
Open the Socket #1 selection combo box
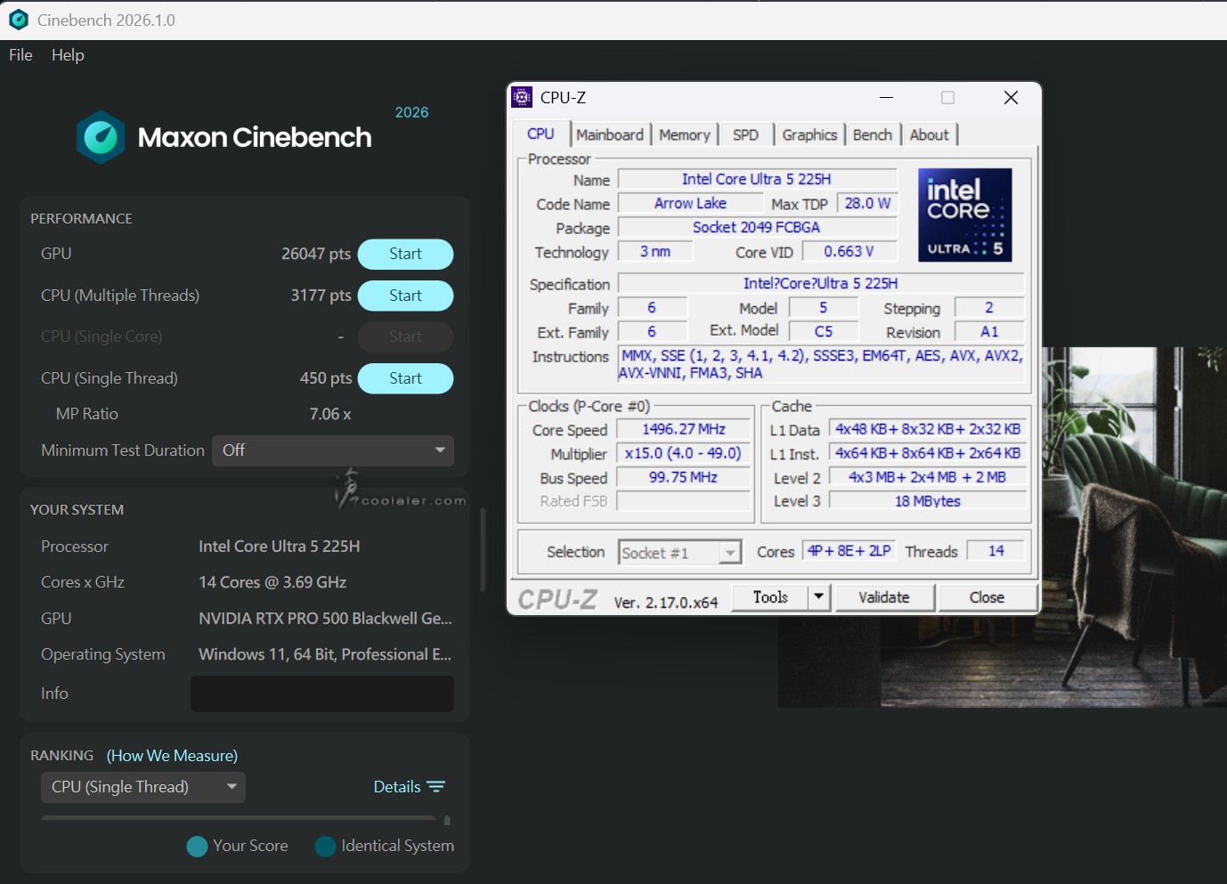[729, 553]
